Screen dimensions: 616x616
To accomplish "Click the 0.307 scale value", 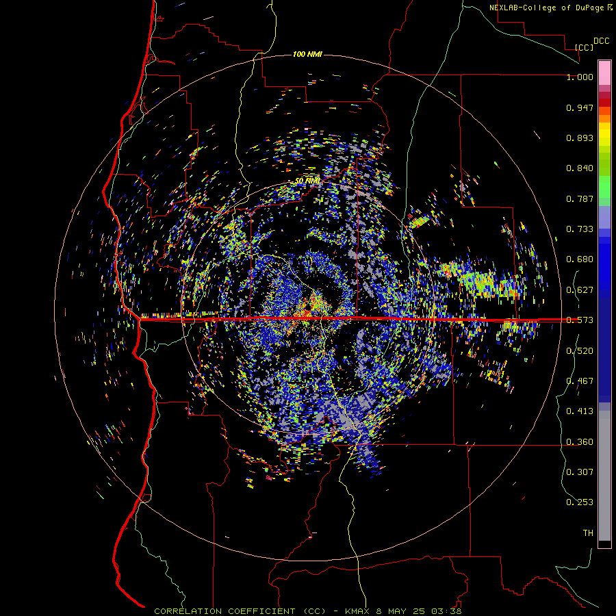I will [580, 472].
